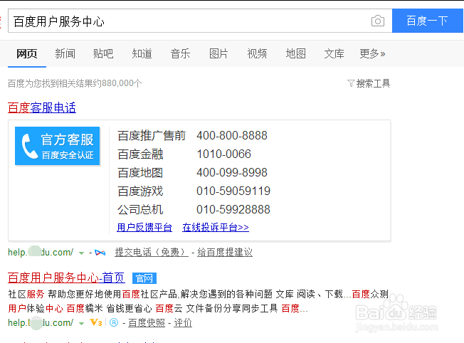The height and width of the screenshot is (343, 464).
Task: Expand dropdown arrow after first help URL
Action: point(81,253)
